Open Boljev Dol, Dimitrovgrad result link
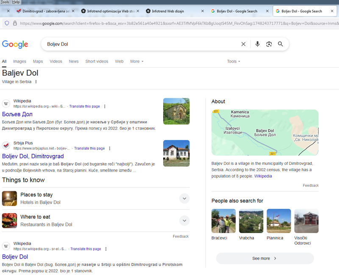The height and width of the screenshot is (275, 339). point(33,156)
